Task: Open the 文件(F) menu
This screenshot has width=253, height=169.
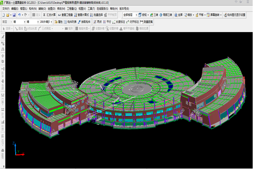Action: (x=6, y=8)
